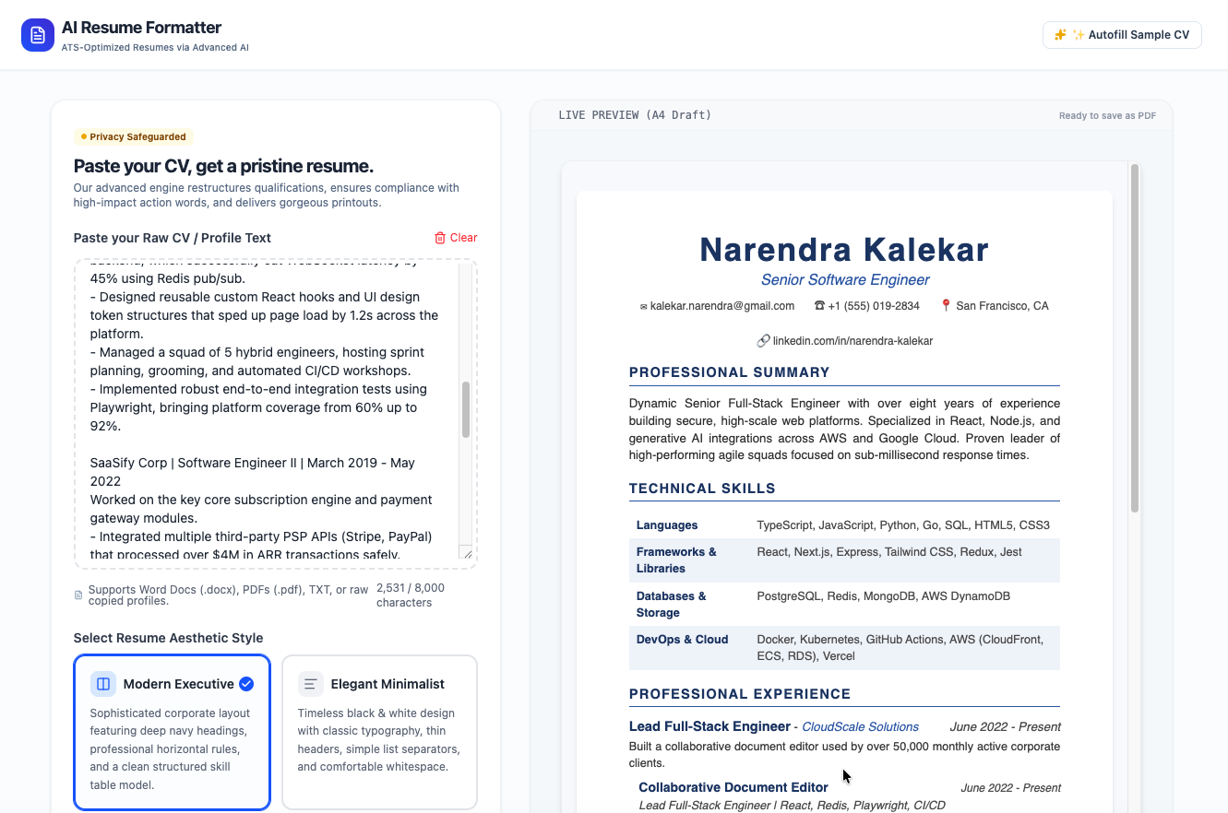Image resolution: width=1228 pixels, height=813 pixels.
Task: Click the live preview scrollbar thumb
Action: (x=1135, y=338)
